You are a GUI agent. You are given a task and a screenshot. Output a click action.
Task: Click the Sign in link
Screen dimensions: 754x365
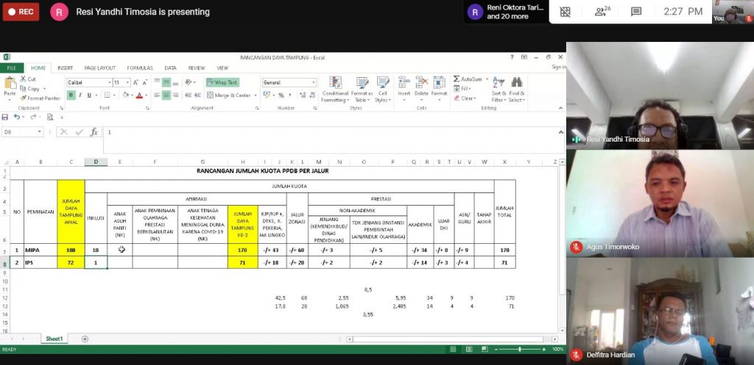558,68
